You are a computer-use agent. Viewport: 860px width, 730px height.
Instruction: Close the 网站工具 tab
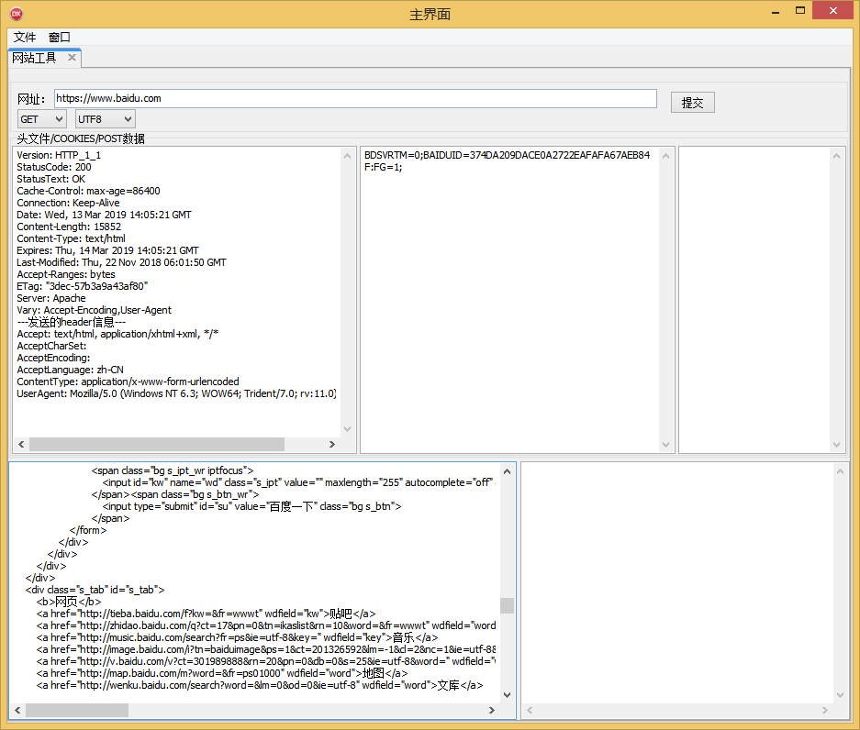pyautogui.click(x=72, y=58)
